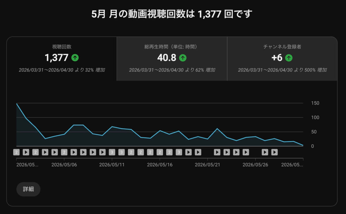Open the play marker for May 2
Image resolution: width=346 pixels, height=214 pixels.
click(26, 152)
